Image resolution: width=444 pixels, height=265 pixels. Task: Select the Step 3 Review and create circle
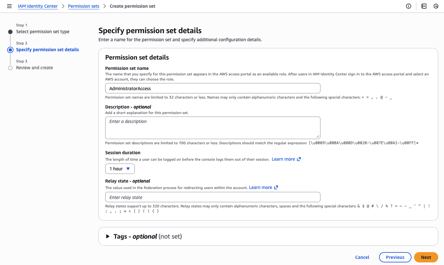[x=10, y=68]
